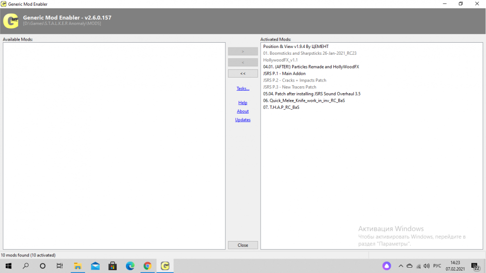Launch Google Chrome from taskbar
Image resolution: width=486 pixels, height=273 pixels.
148,266
